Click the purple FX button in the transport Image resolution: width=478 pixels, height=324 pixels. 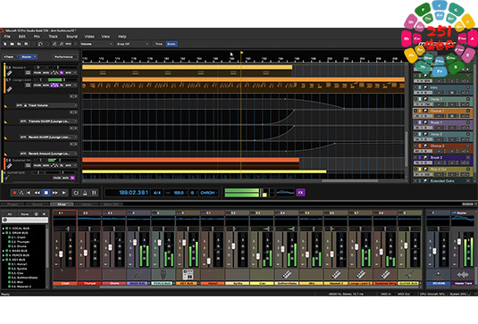(300, 193)
